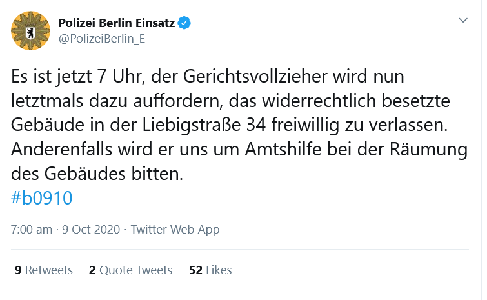The width and height of the screenshot is (487, 300).
Task: View the 9 Retweets list
Action: pos(44,270)
